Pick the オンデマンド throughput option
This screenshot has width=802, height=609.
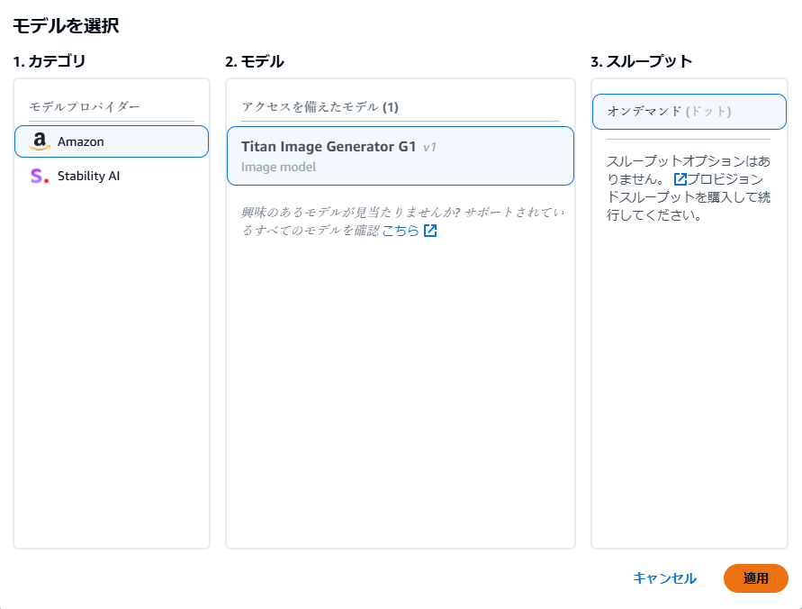689,112
